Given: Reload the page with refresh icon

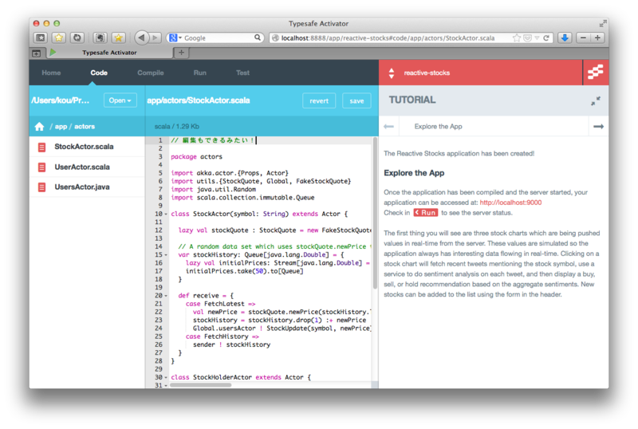Looking at the screenshot, I should pyautogui.click(x=546, y=37).
